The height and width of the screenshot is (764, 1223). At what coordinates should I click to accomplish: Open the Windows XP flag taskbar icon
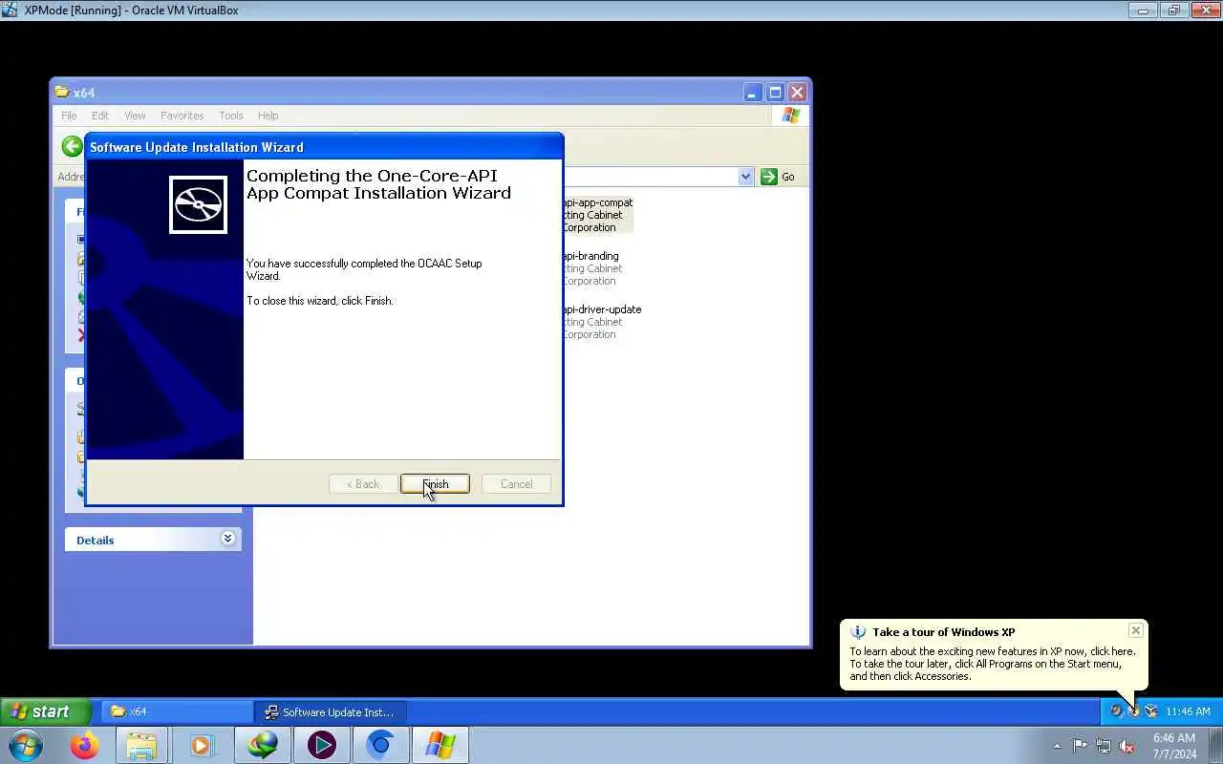coord(440,745)
